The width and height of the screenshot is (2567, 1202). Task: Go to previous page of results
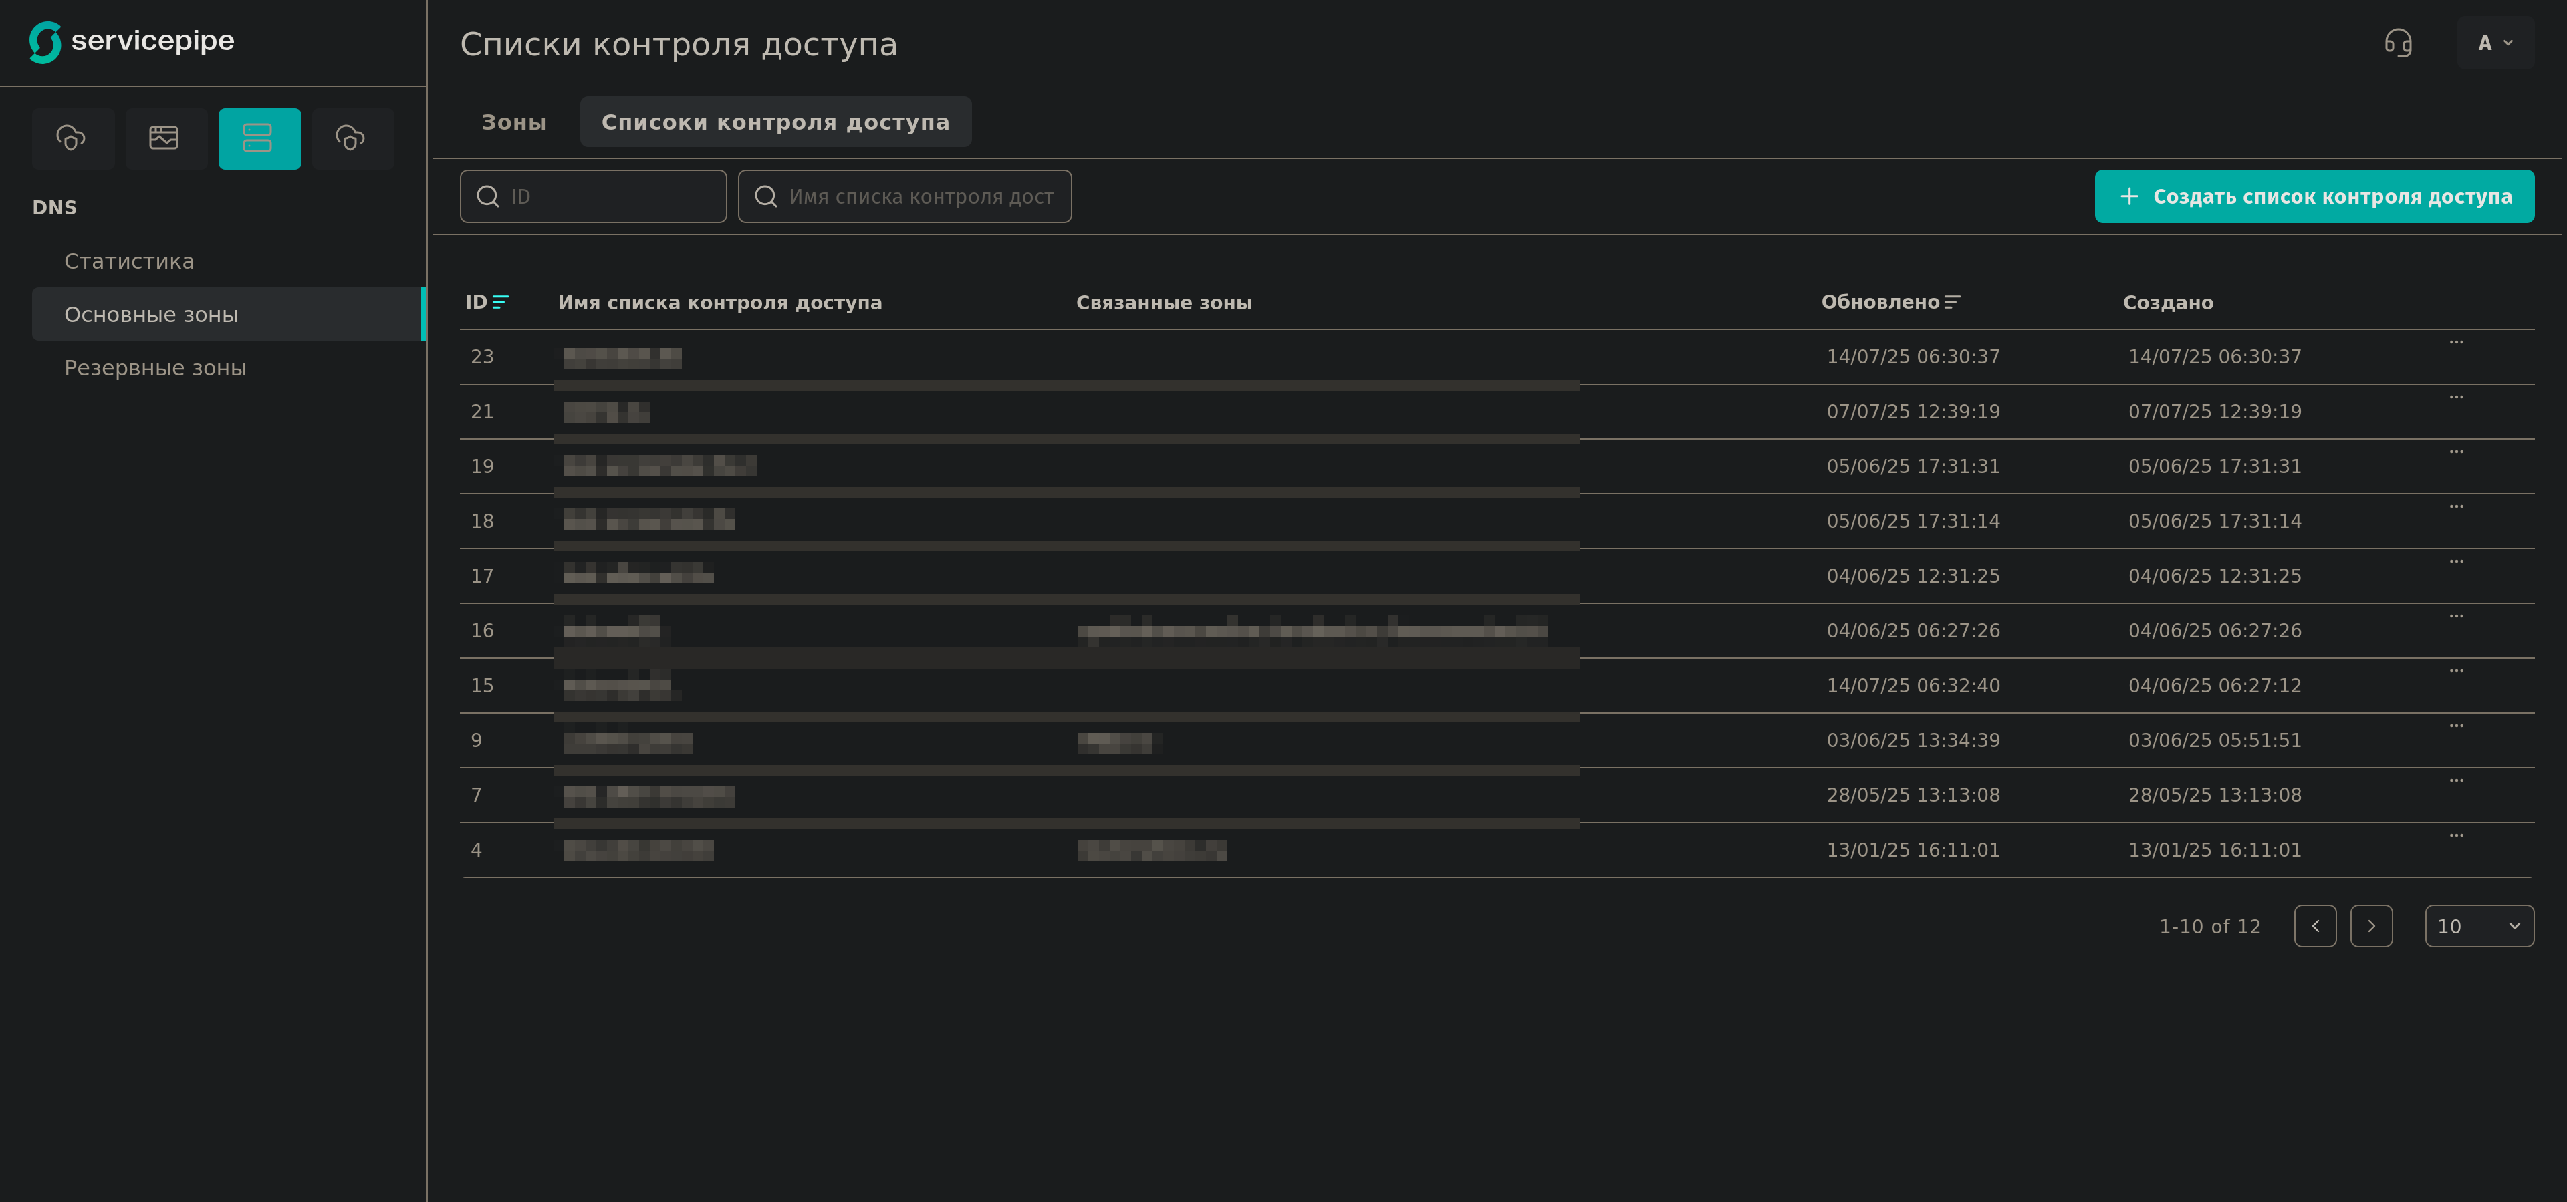[x=2314, y=926]
